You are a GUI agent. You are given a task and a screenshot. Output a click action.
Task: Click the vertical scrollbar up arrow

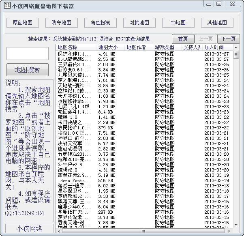(236, 47)
